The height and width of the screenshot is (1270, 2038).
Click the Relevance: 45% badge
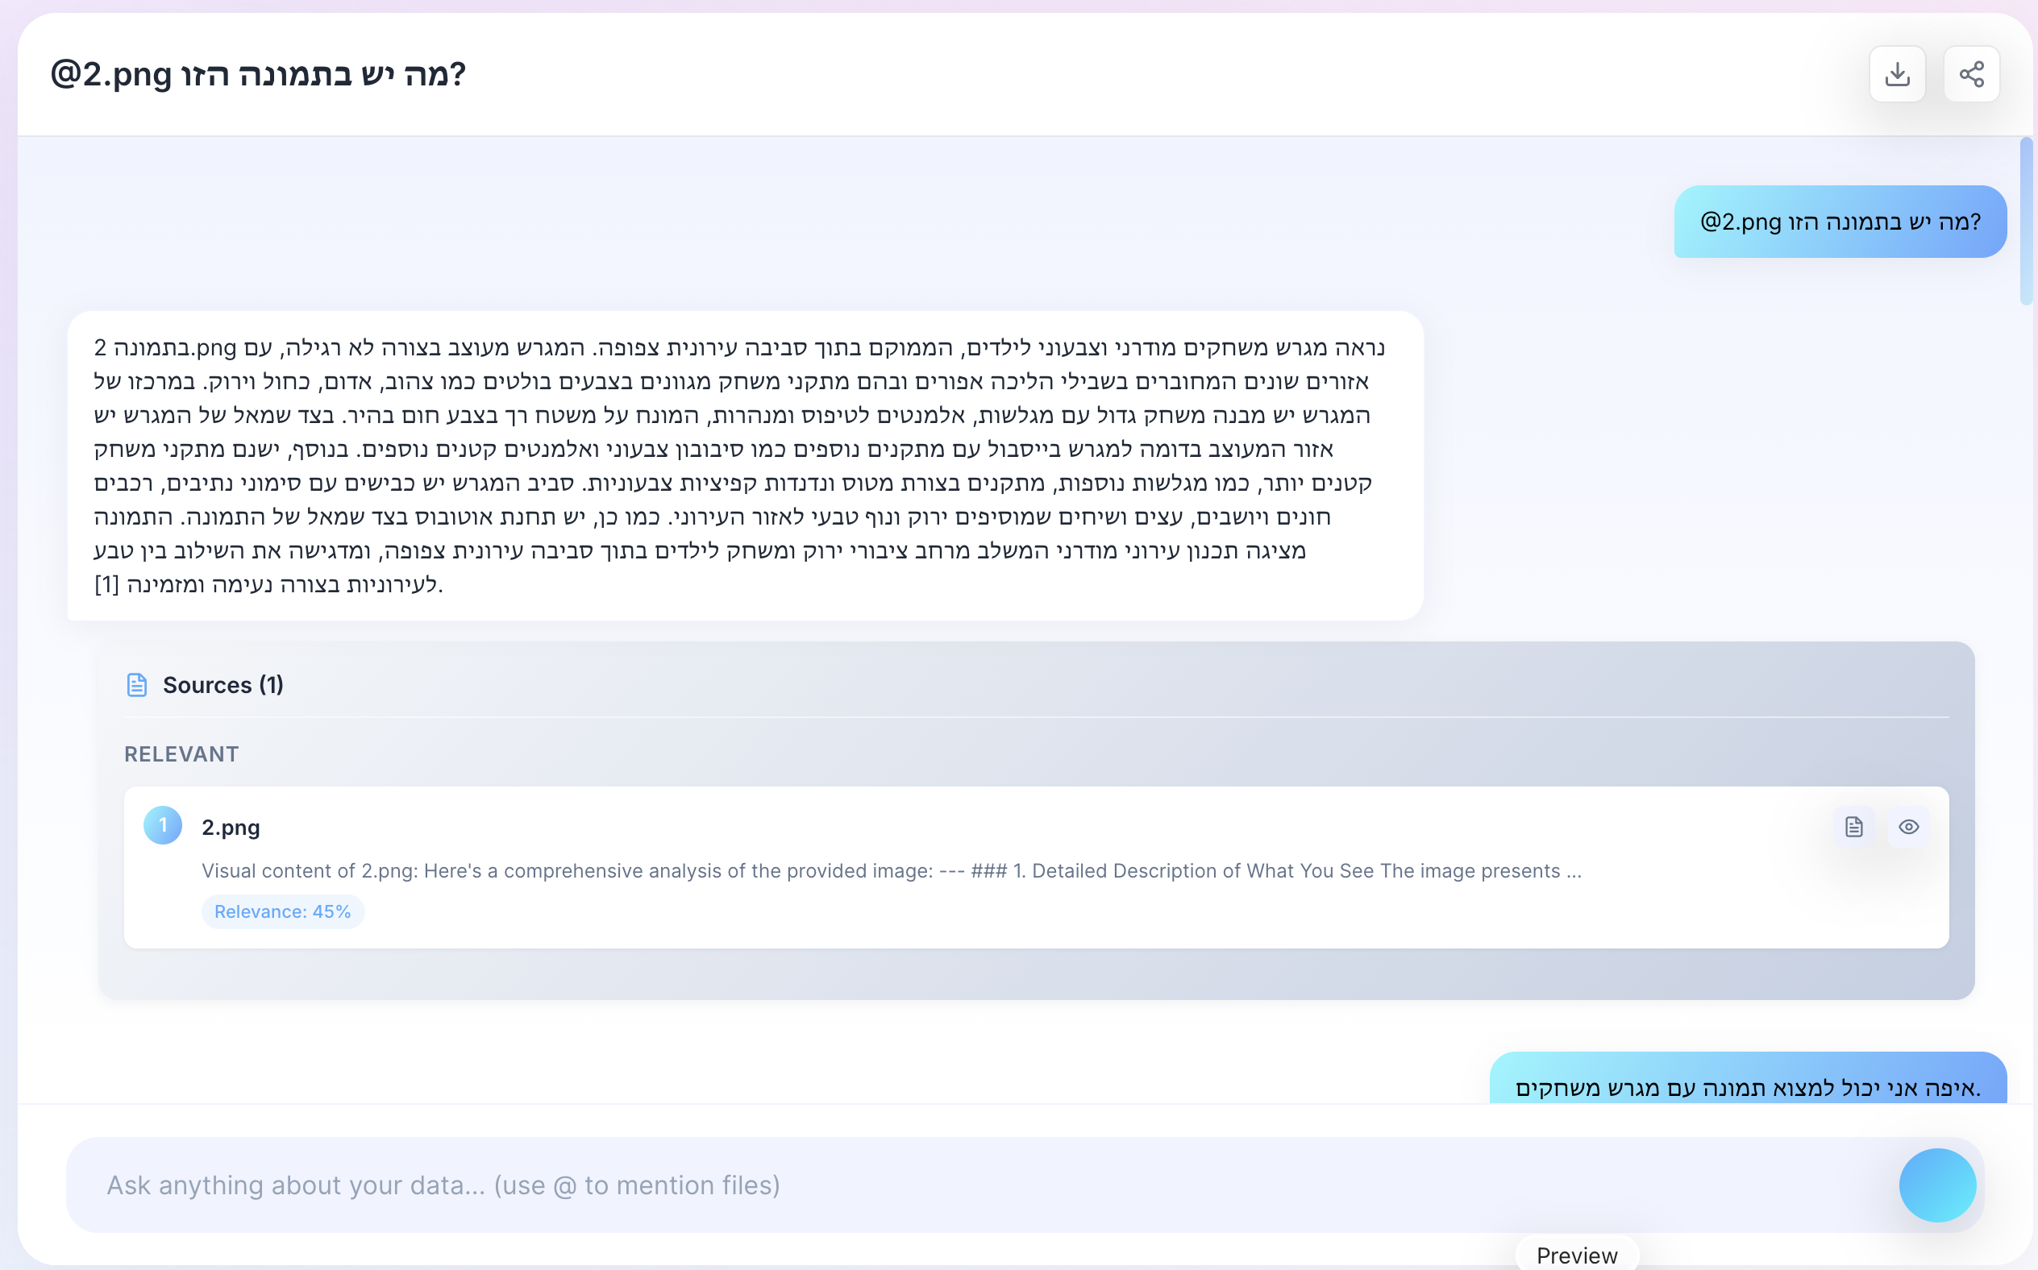click(x=282, y=911)
